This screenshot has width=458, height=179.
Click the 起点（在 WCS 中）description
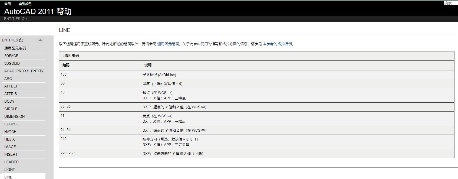(298, 95)
